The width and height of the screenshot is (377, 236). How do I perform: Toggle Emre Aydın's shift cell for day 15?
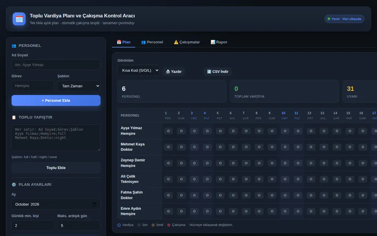point(350,211)
